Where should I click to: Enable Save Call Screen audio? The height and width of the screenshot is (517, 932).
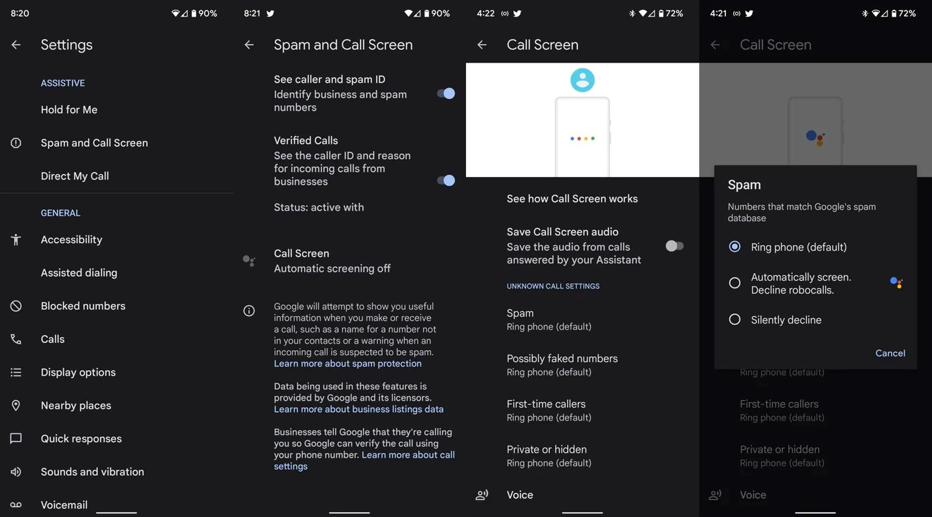[673, 246]
